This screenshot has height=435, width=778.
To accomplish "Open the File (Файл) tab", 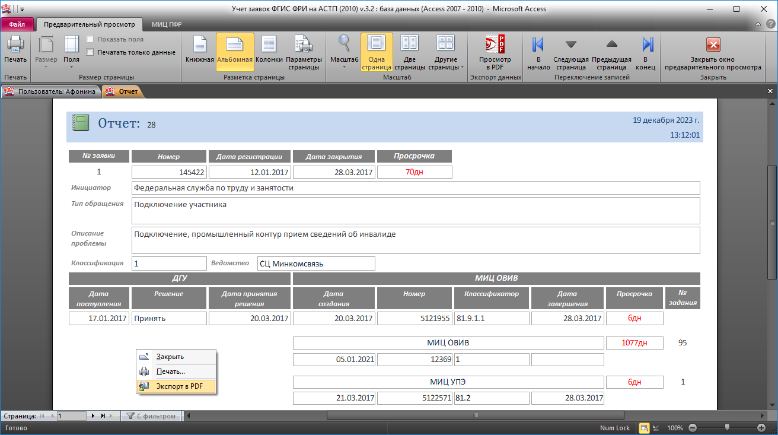I will point(17,24).
